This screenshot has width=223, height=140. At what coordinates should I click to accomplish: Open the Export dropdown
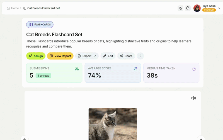click(x=87, y=56)
